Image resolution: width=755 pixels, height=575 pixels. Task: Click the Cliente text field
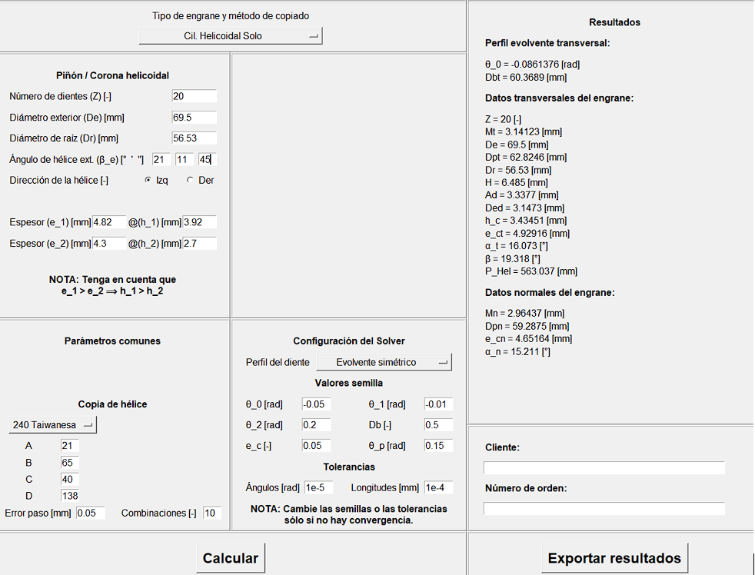(604, 468)
